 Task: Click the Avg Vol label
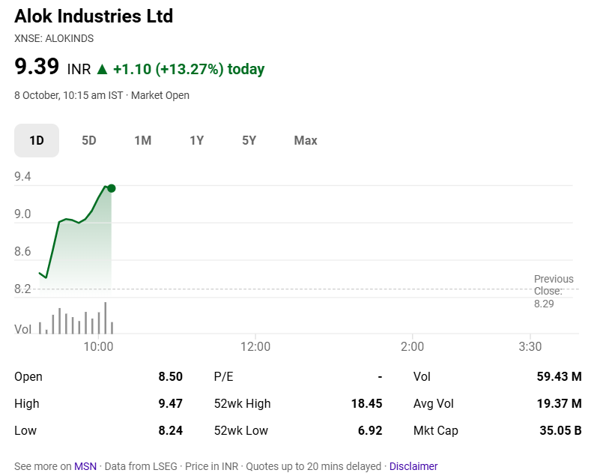tap(434, 403)
